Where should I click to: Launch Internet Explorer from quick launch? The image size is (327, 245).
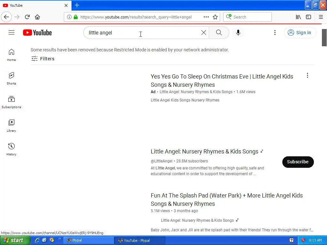(37, 240)
